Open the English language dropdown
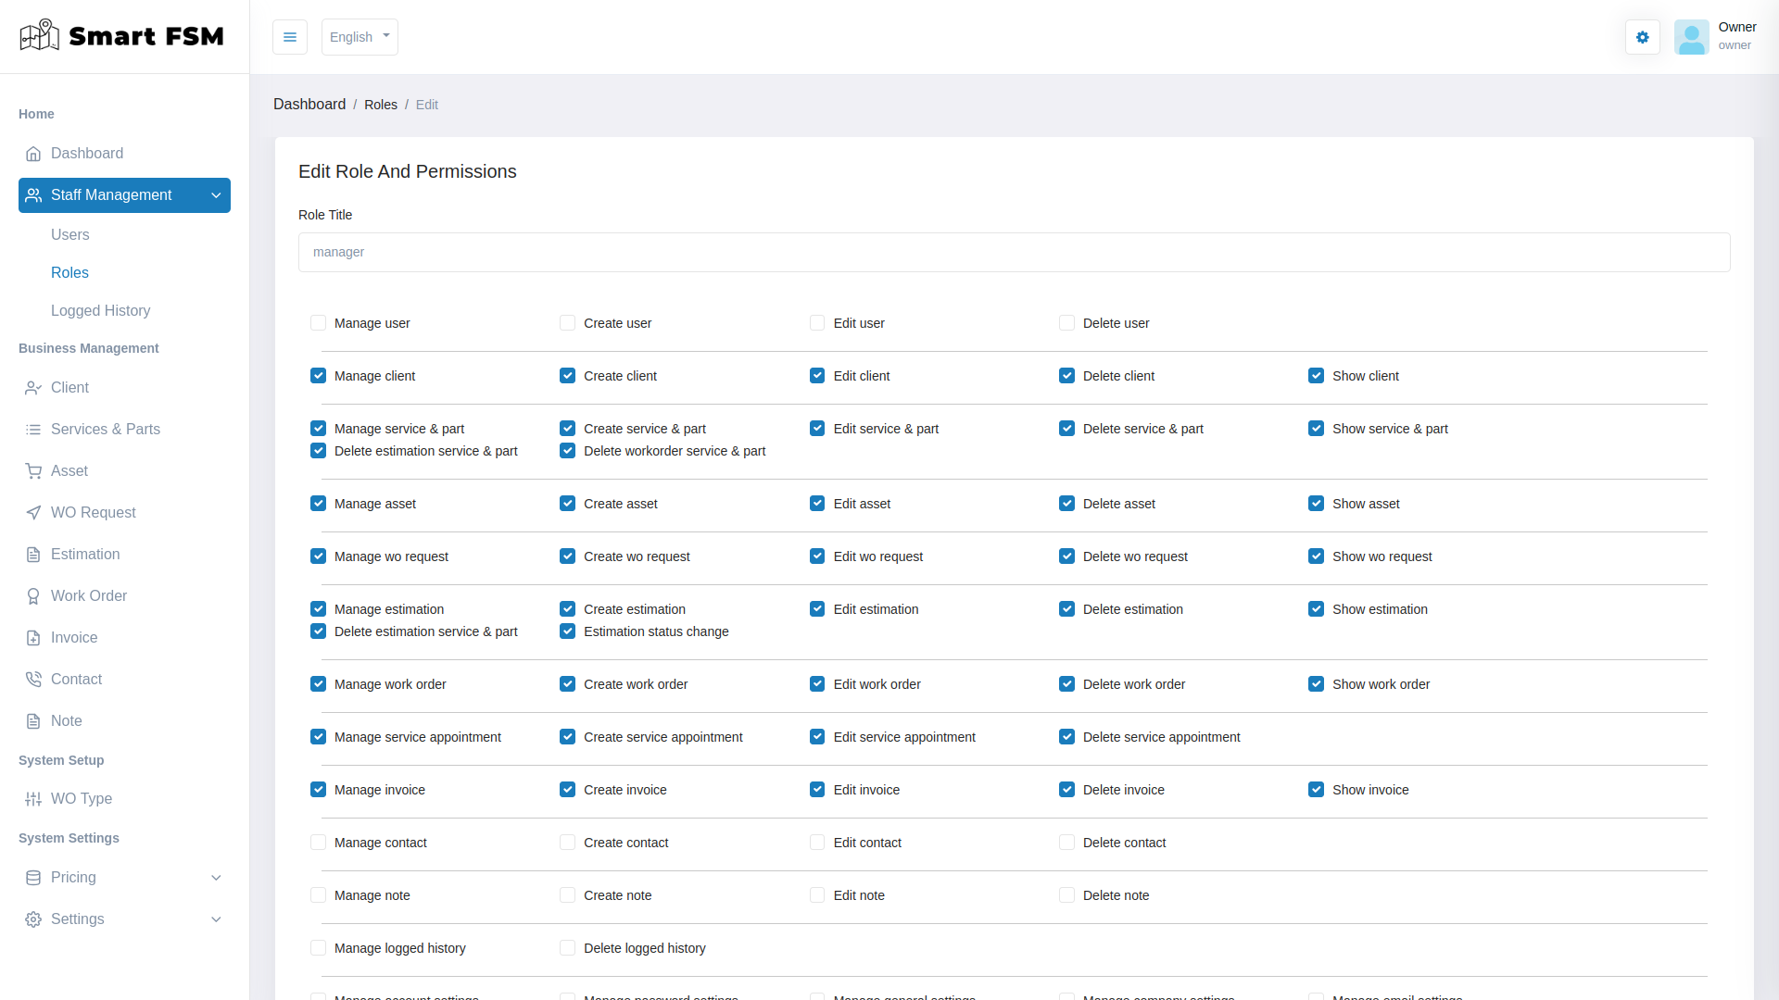1779x1000 pixels. pyautogui.click(x=359, y=37)
